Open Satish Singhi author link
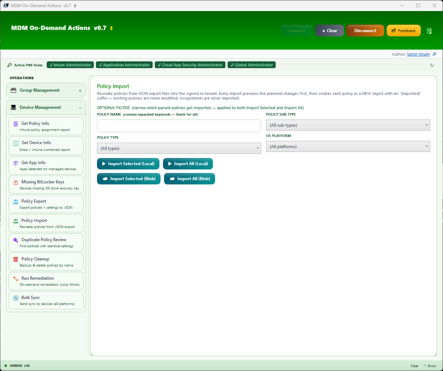The width and height of the screenshot is (443, 371). (418, 54)
